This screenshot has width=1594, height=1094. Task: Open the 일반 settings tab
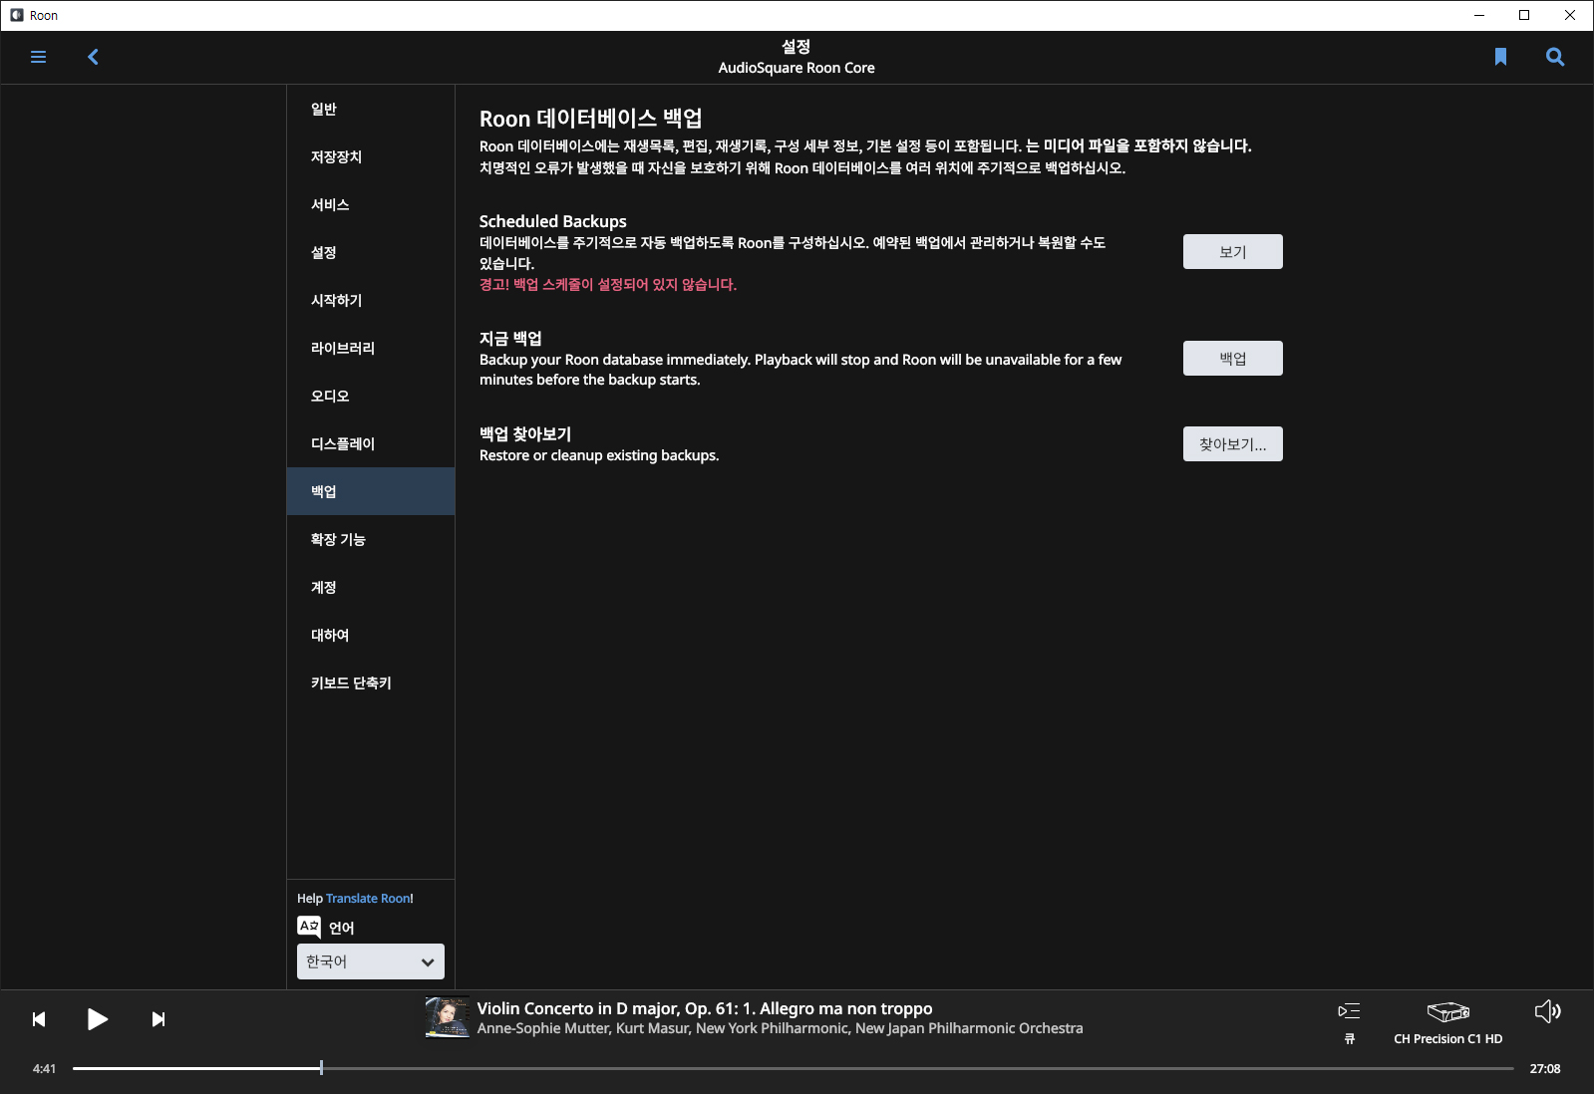(x=324, y=110)
